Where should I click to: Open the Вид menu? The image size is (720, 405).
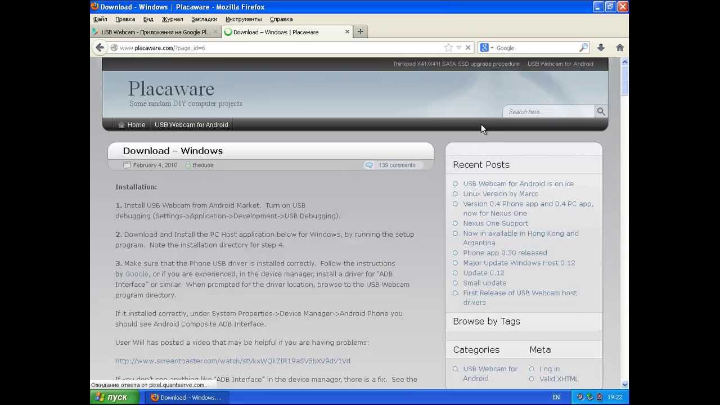(x=148, y=19)
